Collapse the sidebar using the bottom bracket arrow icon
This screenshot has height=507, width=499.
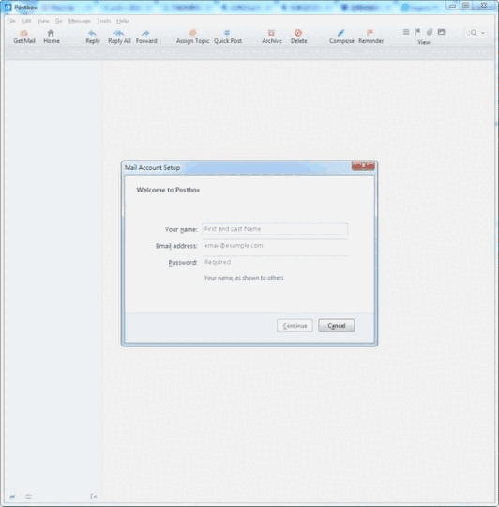(x=94, y=497)
